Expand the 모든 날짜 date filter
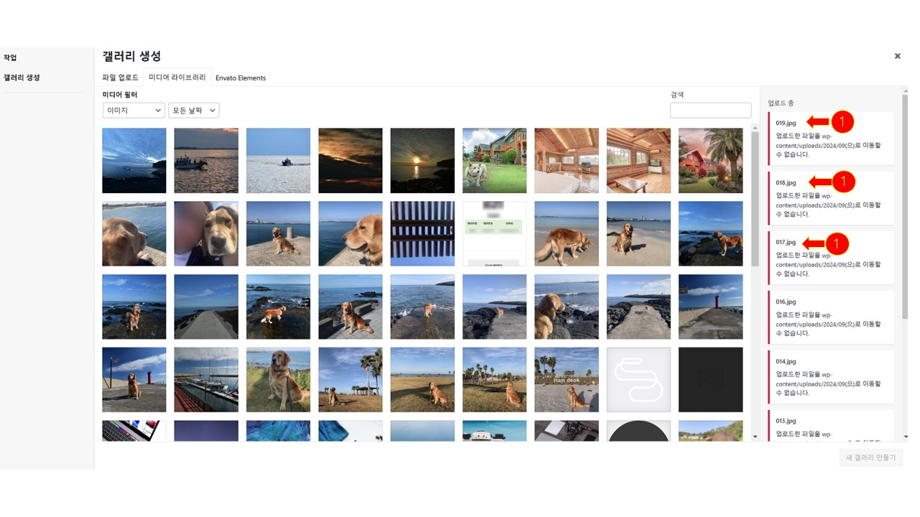 (193, 111)
